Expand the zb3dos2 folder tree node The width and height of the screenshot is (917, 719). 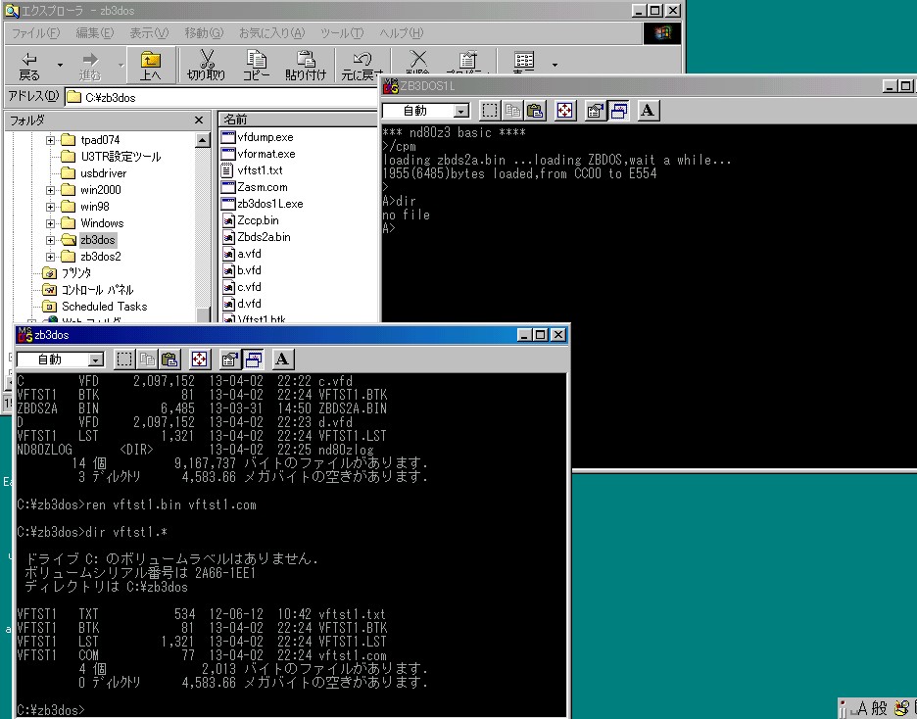[x=50, y=257]
